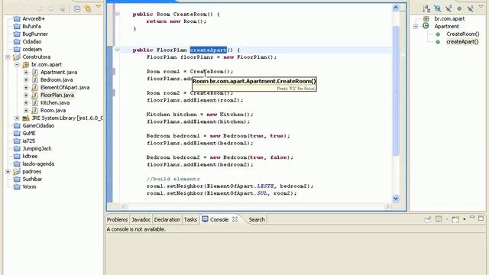Expand the padroes project node
The image size is (489, 275).
pos(8,171)
